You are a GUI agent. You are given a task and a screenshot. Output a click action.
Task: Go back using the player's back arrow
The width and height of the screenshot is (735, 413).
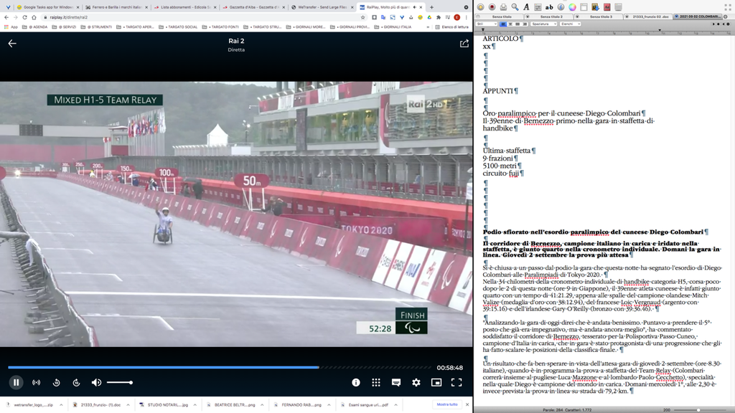[x=12, y=43]
